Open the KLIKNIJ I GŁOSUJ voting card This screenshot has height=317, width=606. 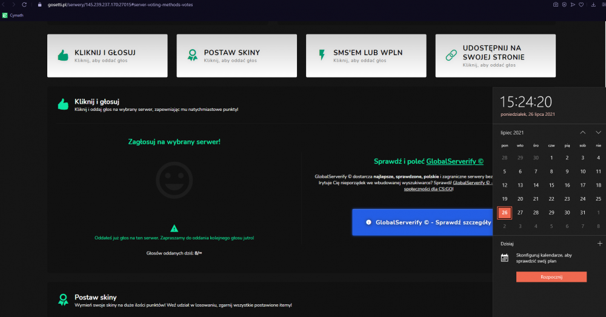click(x=107, y=56)
